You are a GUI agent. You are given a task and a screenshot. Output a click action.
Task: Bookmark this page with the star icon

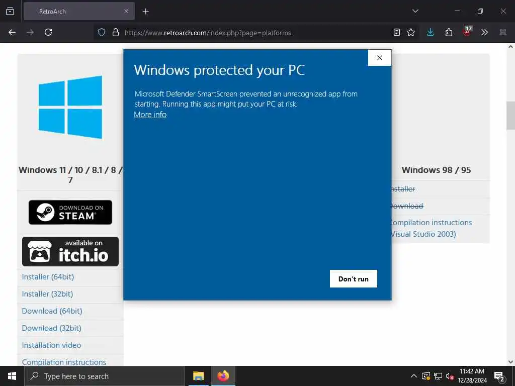click(411, 32)
